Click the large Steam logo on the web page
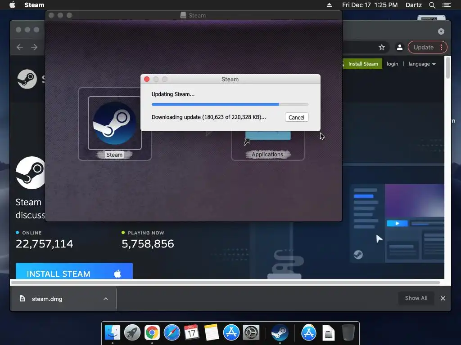Image resolution: width=461 pixels, height=345 pixels. click(x=31, y=173)
